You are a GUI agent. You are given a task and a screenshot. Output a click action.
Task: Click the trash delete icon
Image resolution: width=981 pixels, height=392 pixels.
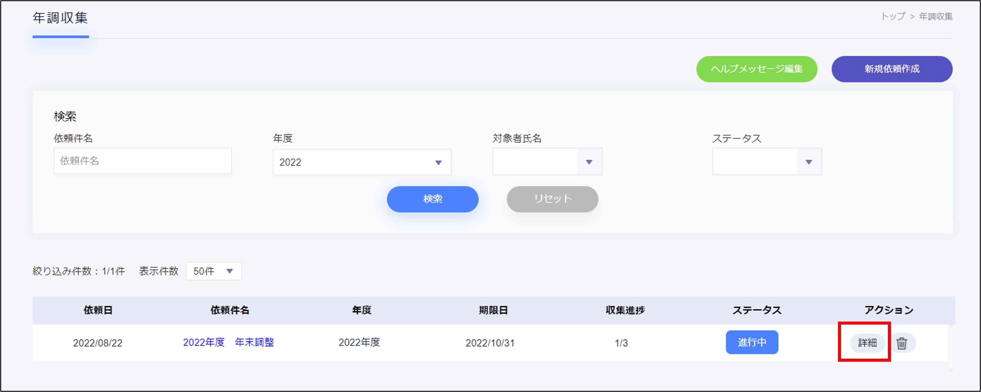click(x=901, y=343)
